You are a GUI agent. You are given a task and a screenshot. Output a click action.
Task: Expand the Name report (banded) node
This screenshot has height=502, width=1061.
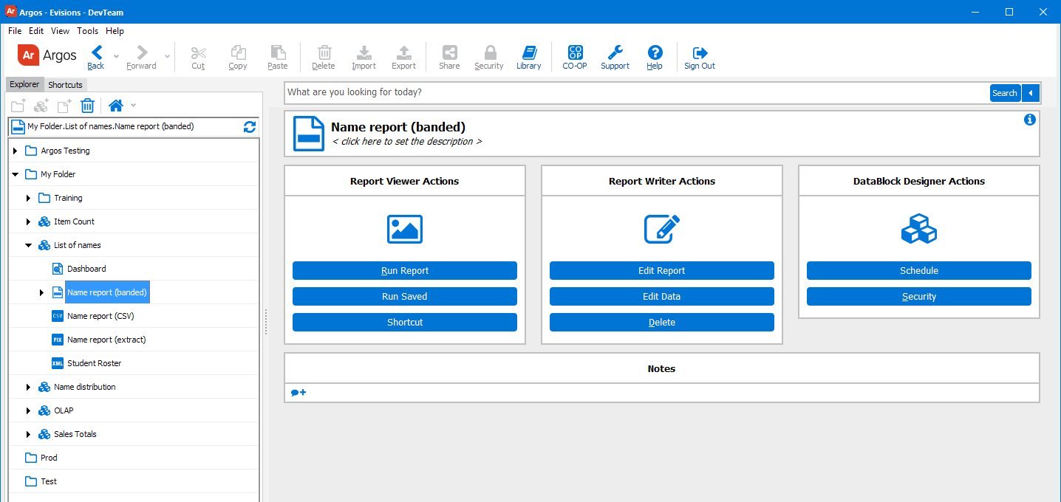pos(42,292)
